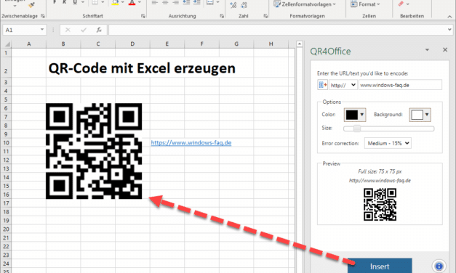Click select-from-cell icon beside http:// dropdown

click(322, 85)
